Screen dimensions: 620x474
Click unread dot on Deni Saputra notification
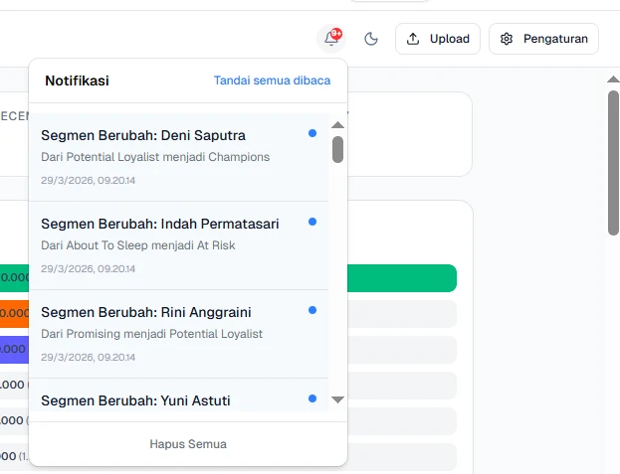312,133
